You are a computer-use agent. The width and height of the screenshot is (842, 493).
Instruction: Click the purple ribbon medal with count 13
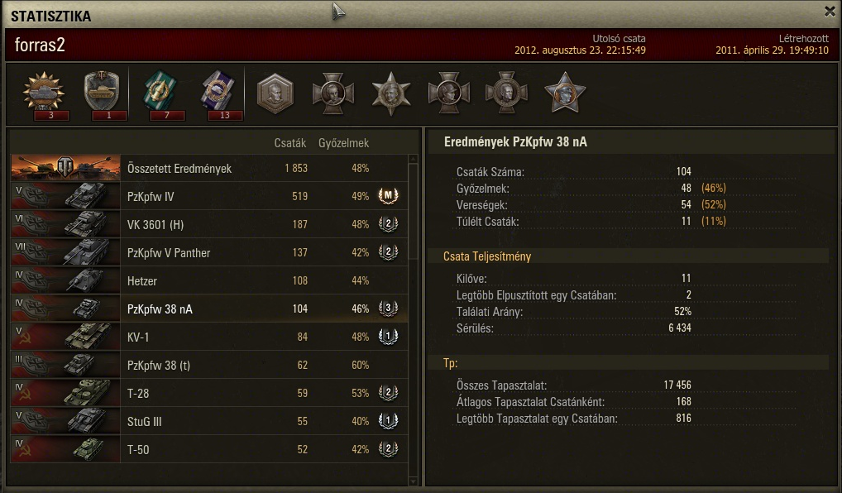219,94
